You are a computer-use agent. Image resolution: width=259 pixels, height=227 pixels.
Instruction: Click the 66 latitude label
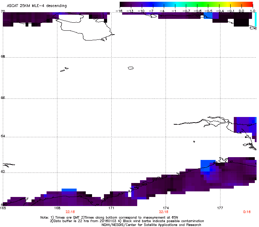coord(3,97)
